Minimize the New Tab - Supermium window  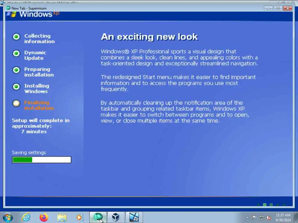click(x=268, y=8)
